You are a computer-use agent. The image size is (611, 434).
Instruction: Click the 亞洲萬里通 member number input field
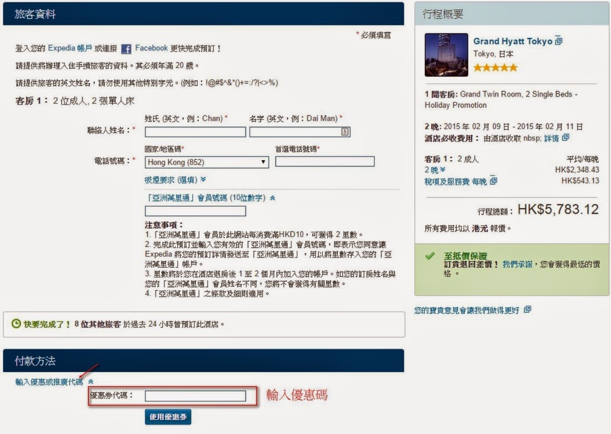click(x=195, y=211)
